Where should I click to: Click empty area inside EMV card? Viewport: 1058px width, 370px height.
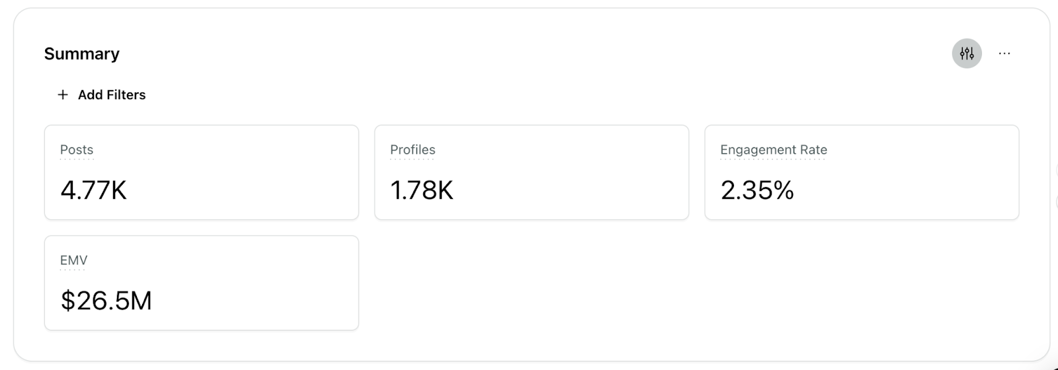pos(264,283)
